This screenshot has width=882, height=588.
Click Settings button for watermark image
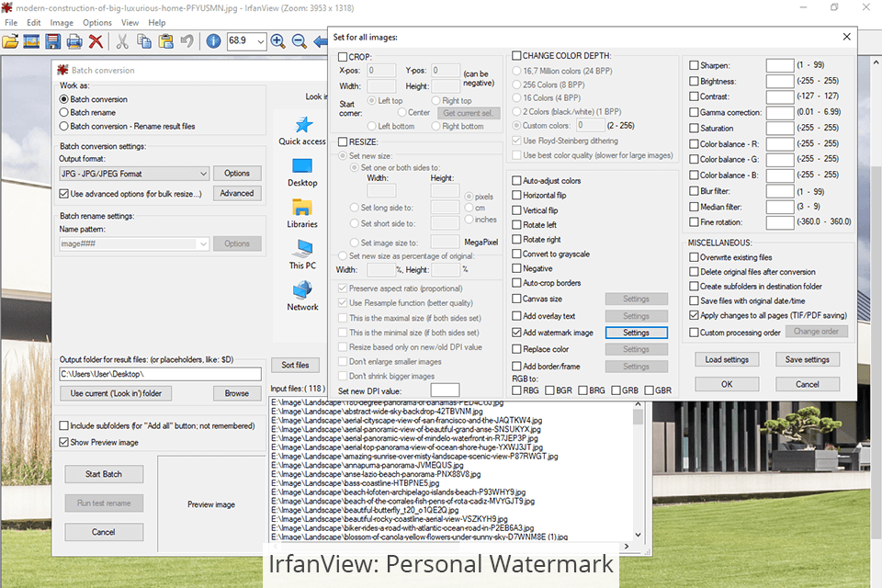pos(636,333)
